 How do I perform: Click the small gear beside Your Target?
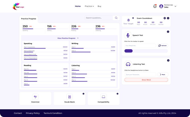click(x=133, y=18)
